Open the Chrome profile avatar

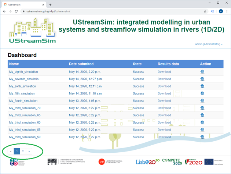221,11
